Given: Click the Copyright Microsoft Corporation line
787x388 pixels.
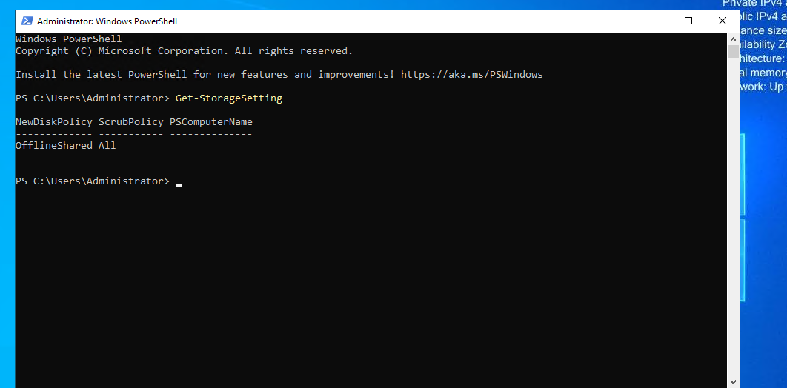Looking at the screenshot, I should pos(185,50).
